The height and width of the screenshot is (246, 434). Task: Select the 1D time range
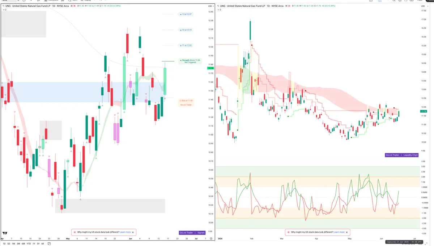click(4, 244)
